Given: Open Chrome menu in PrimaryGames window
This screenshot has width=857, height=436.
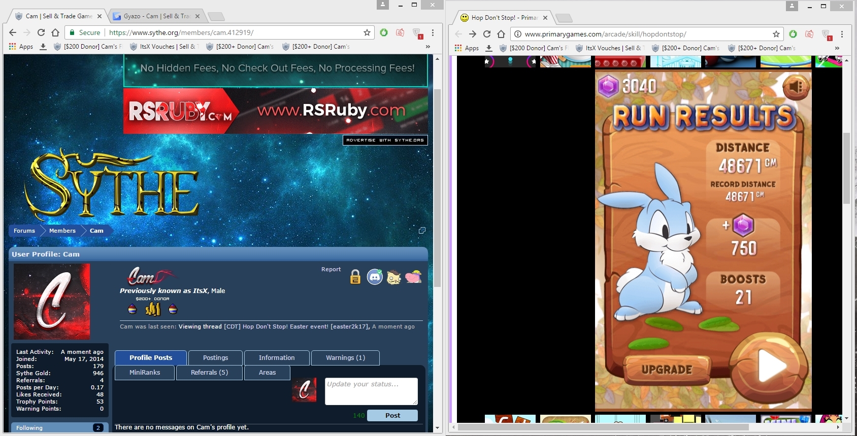Looking at the screenshot, I should (842, 34).
